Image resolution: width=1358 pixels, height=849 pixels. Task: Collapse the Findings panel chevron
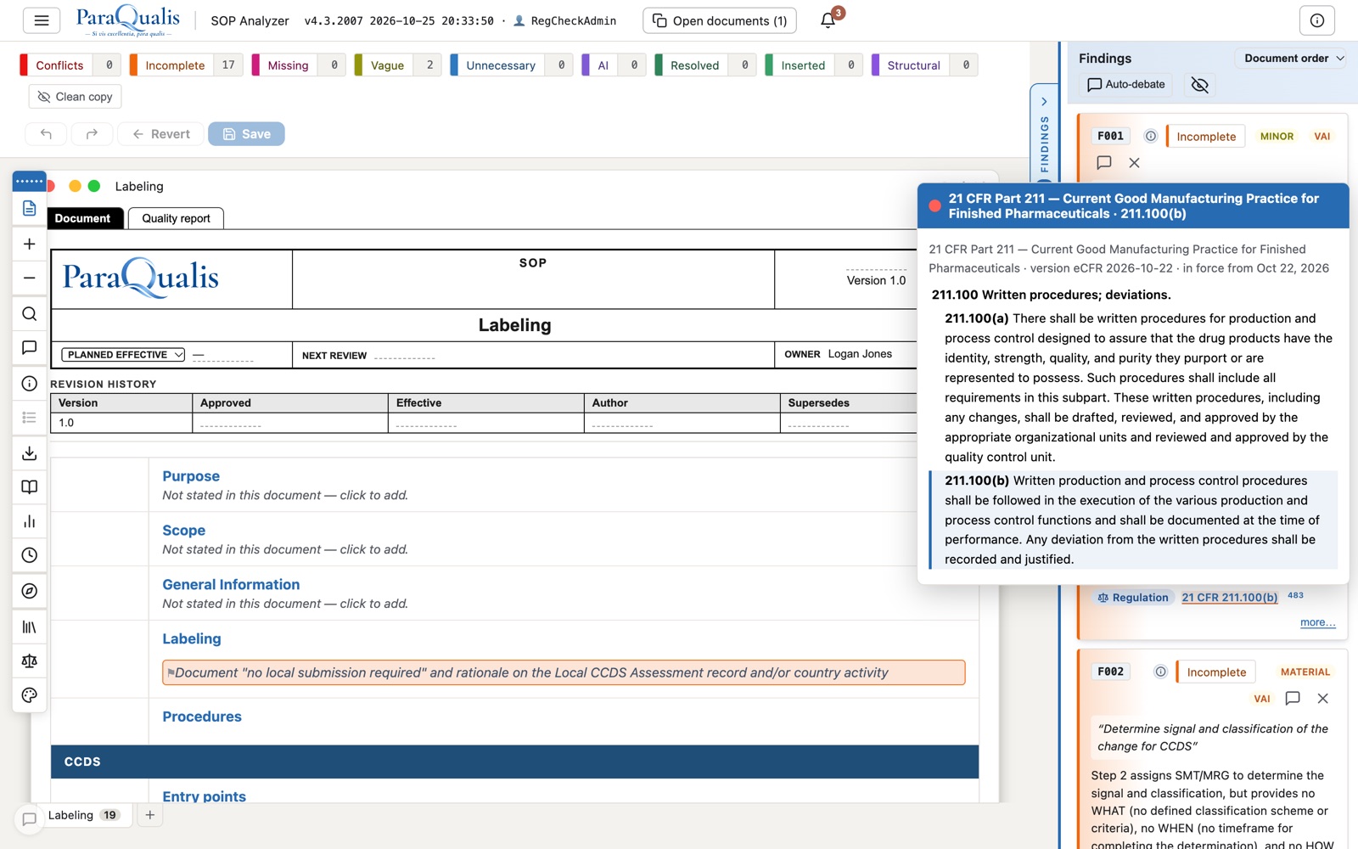click(x=1044, y=102)
